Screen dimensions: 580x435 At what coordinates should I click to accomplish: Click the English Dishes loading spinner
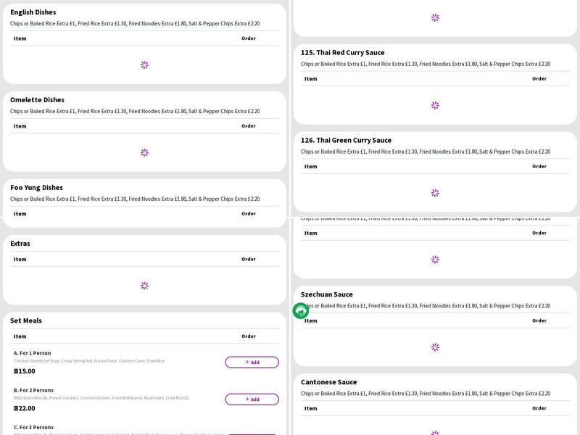click(x=144, y=65)
